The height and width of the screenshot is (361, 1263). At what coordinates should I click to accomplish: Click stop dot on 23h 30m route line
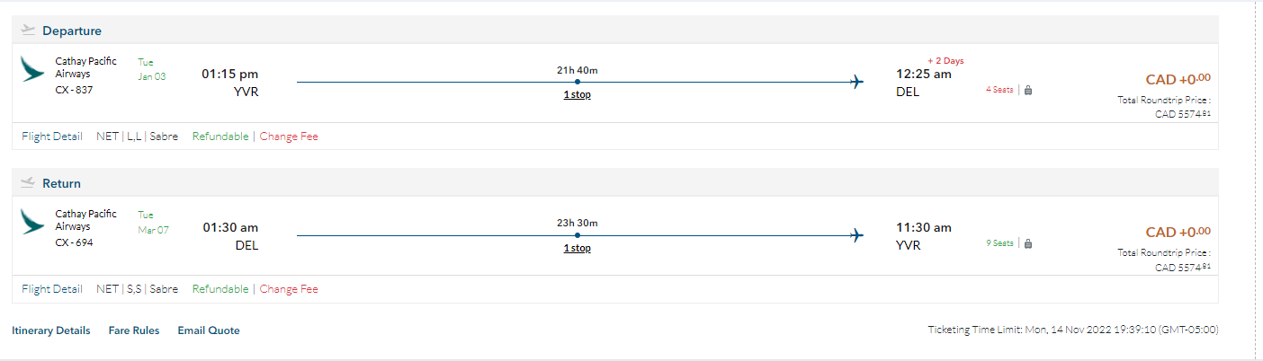(x=577, y=234)
